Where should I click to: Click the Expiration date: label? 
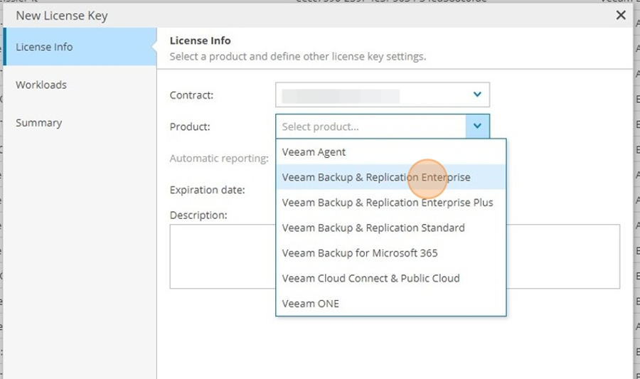pyautogui.click(x=208, y=190)
